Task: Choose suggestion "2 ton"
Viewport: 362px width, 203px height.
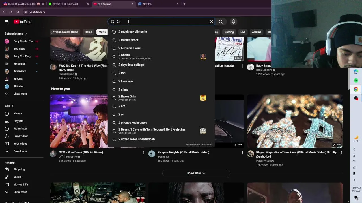Action: coord(161,73)
